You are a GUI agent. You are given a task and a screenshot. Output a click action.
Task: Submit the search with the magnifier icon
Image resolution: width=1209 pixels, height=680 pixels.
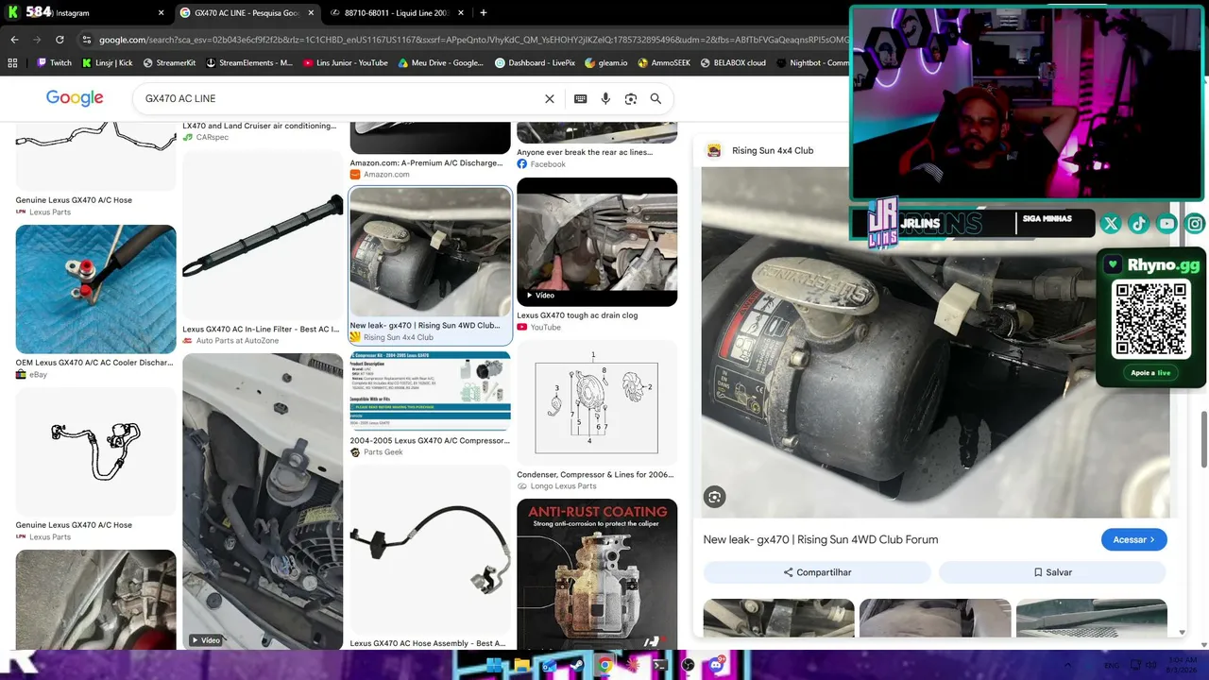(x=656, y=98)
